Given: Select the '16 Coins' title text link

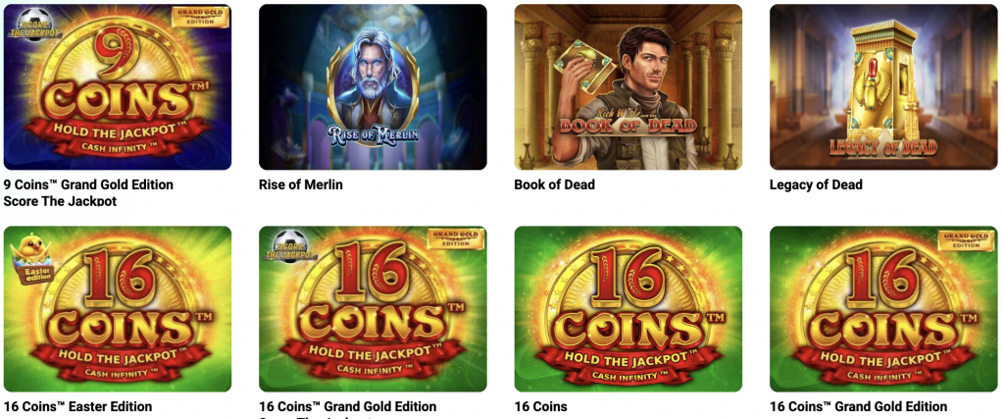Looking at the screenshot, I should click(540, 406).
